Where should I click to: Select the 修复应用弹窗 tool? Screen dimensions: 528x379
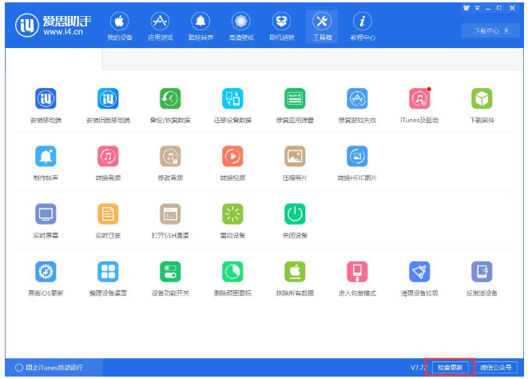click(x=295, y=106)
